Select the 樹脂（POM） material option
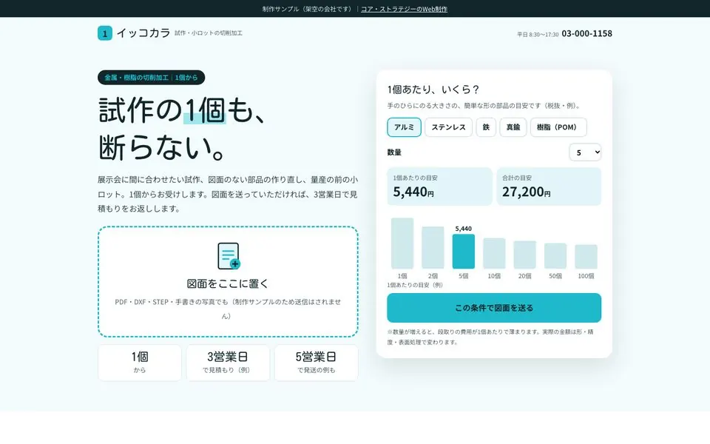This screenshot has height=444, width=710. (x=558, y=127)
